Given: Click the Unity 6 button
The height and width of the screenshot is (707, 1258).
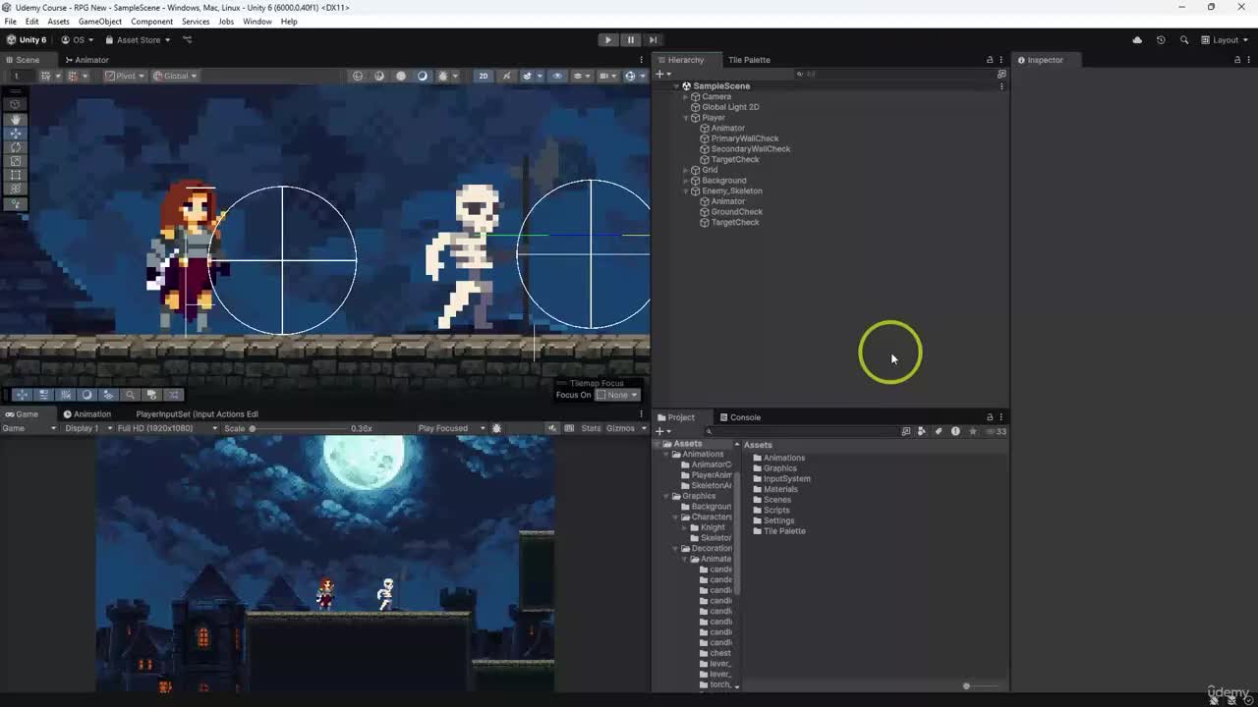Looking at the screenshot, I should coord(27,40).
